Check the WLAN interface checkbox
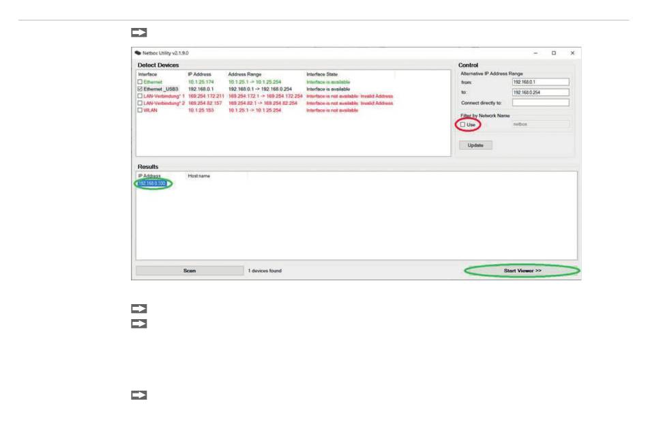 pos(140,110)
